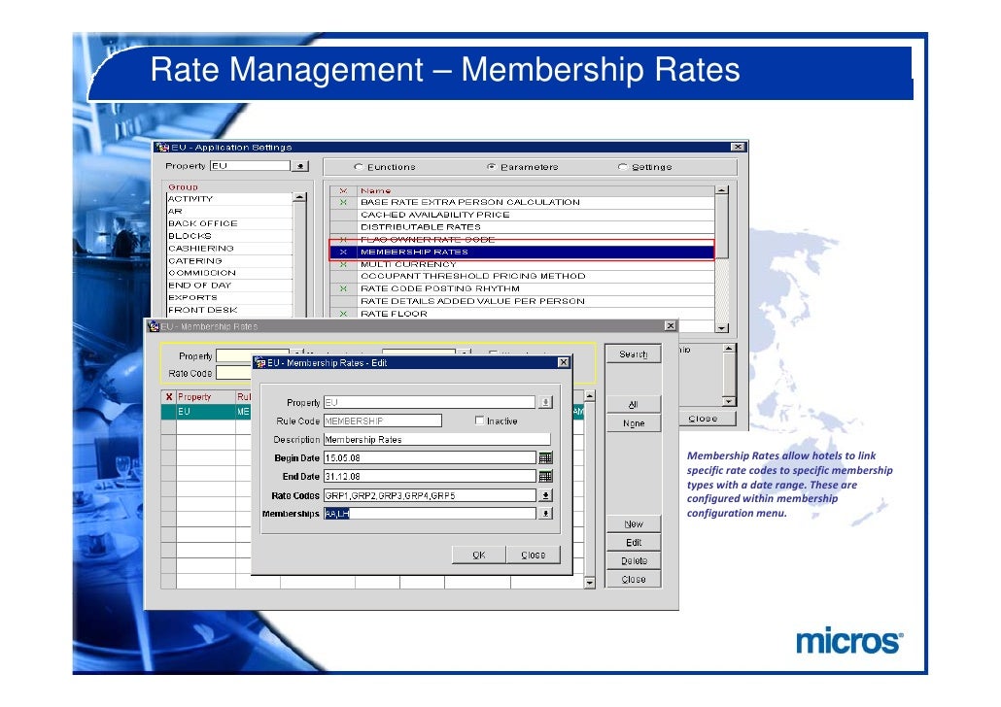This screenshot has width=1001, height=707.
Task: Click the Memberships field
Action: [x=430, y=513]
